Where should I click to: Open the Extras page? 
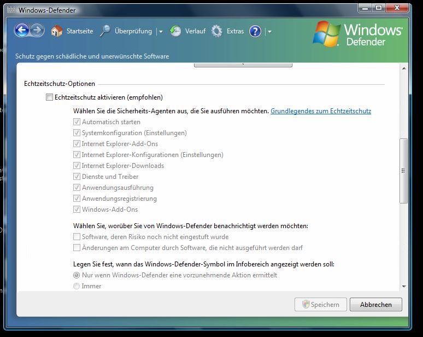235,31
